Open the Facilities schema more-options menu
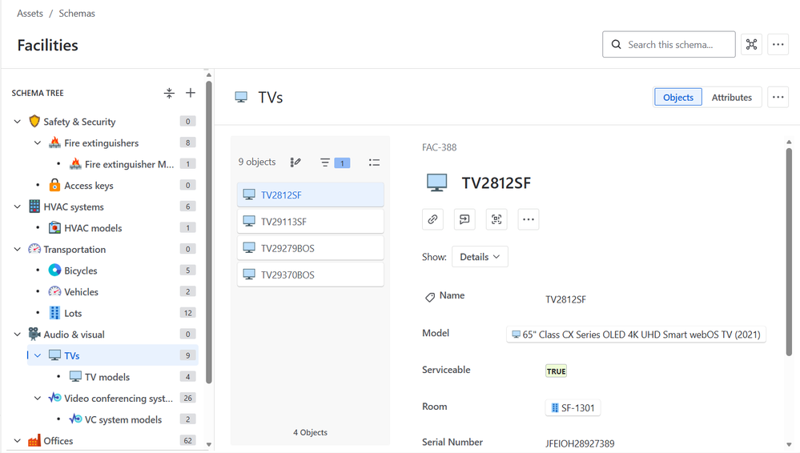The image size is (800, 453). tap(778, 44)
